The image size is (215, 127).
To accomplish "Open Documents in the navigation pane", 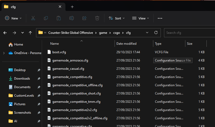I will tap(22, 87).
